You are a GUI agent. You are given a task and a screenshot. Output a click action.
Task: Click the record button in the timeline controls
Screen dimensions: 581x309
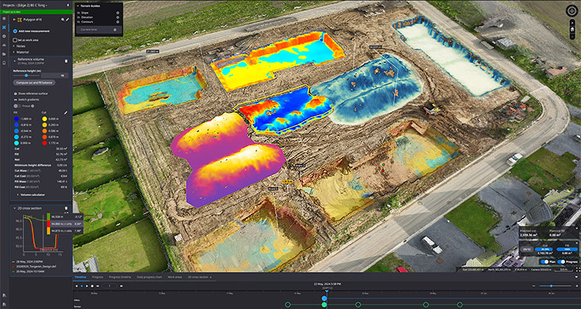pos(92,286)
